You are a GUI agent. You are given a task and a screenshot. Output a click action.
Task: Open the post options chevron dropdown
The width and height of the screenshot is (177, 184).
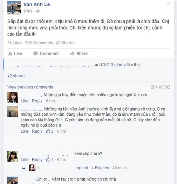point(169,4)
